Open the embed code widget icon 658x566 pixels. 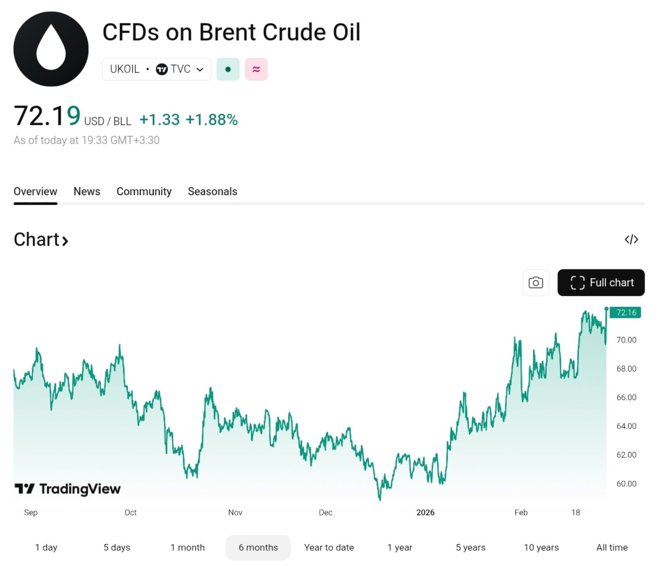[x=631, y=240]
